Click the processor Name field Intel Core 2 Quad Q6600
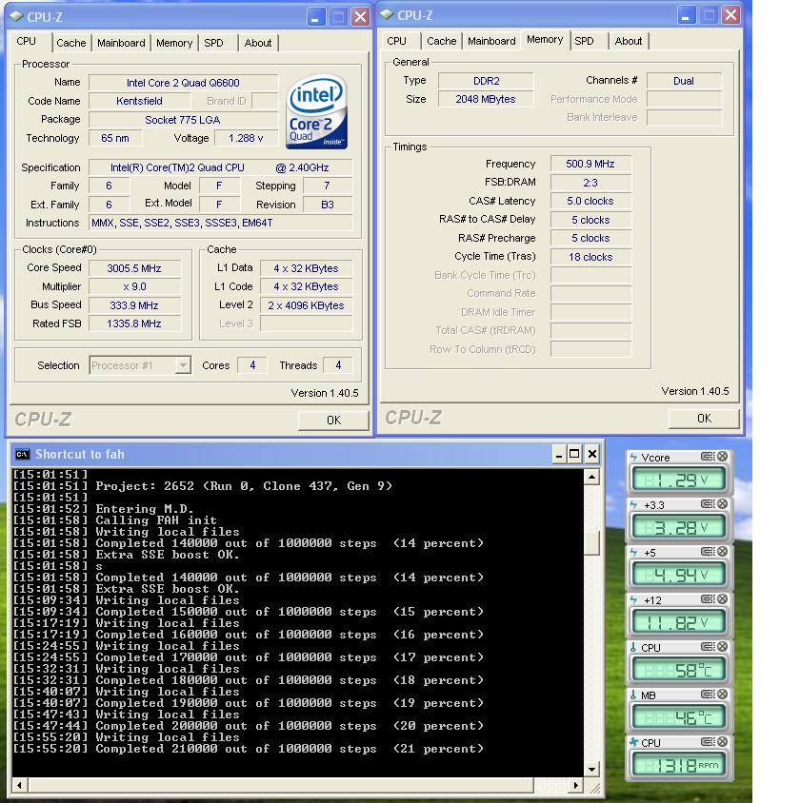 183,83
